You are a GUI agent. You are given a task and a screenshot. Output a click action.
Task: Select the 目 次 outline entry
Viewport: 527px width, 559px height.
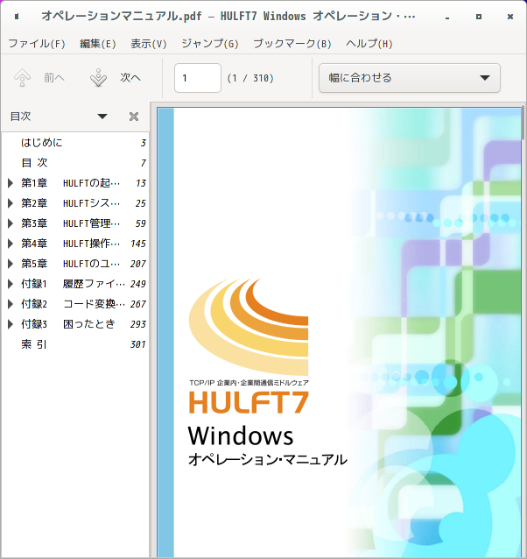tap(75, 163)
